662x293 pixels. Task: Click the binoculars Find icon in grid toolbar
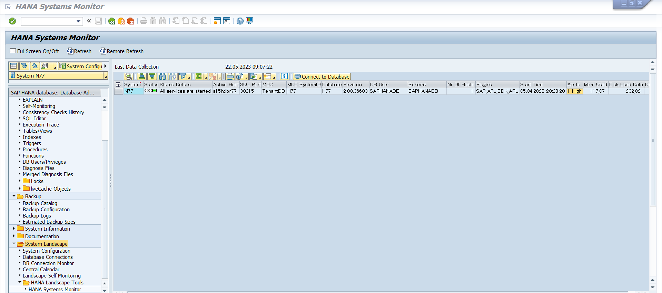(162, 77)
